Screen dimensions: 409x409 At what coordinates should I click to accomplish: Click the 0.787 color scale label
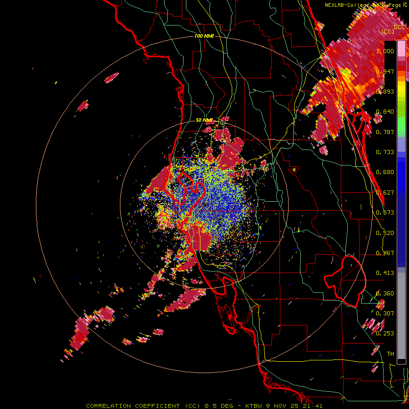tap(385, 132)
